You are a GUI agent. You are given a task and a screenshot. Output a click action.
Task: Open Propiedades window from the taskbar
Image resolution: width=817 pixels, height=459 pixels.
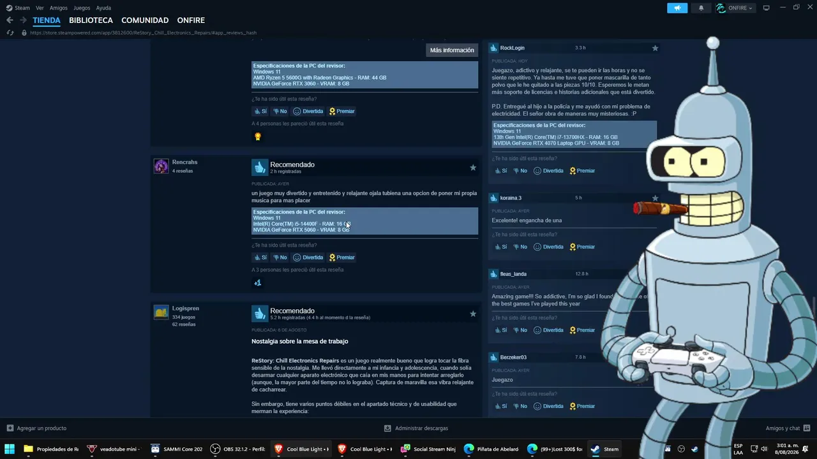50,449
